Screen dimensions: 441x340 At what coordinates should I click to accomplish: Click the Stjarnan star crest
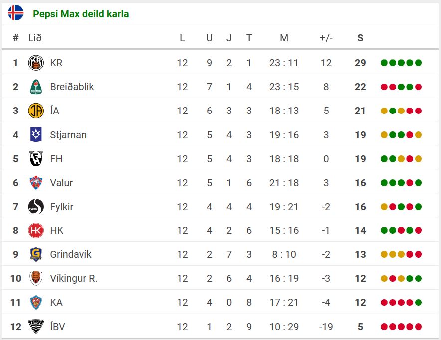(x=36, y=135)
